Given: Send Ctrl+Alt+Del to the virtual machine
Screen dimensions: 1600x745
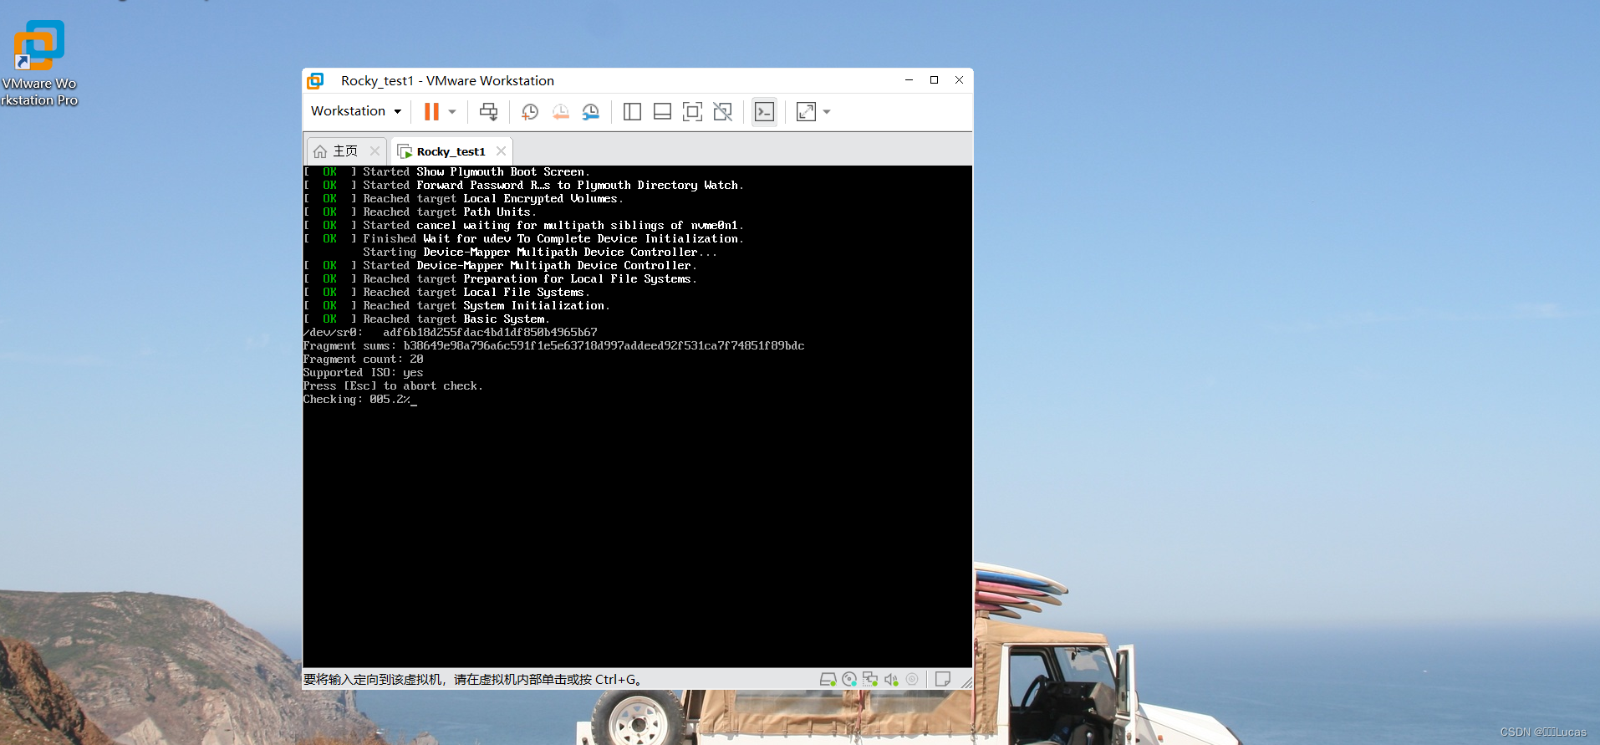Looking at the screenshot, I should (489, 111).
